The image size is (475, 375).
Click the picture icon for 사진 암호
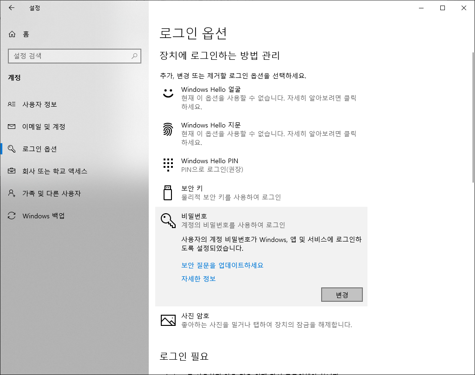pos(168,320)
